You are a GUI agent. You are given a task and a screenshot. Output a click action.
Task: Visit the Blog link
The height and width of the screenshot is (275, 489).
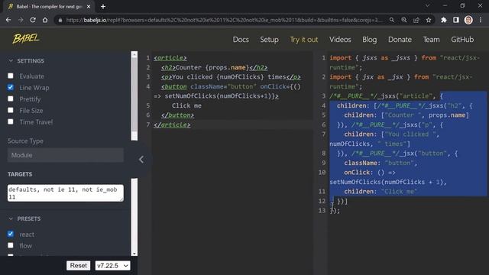(x=369, y=40)
